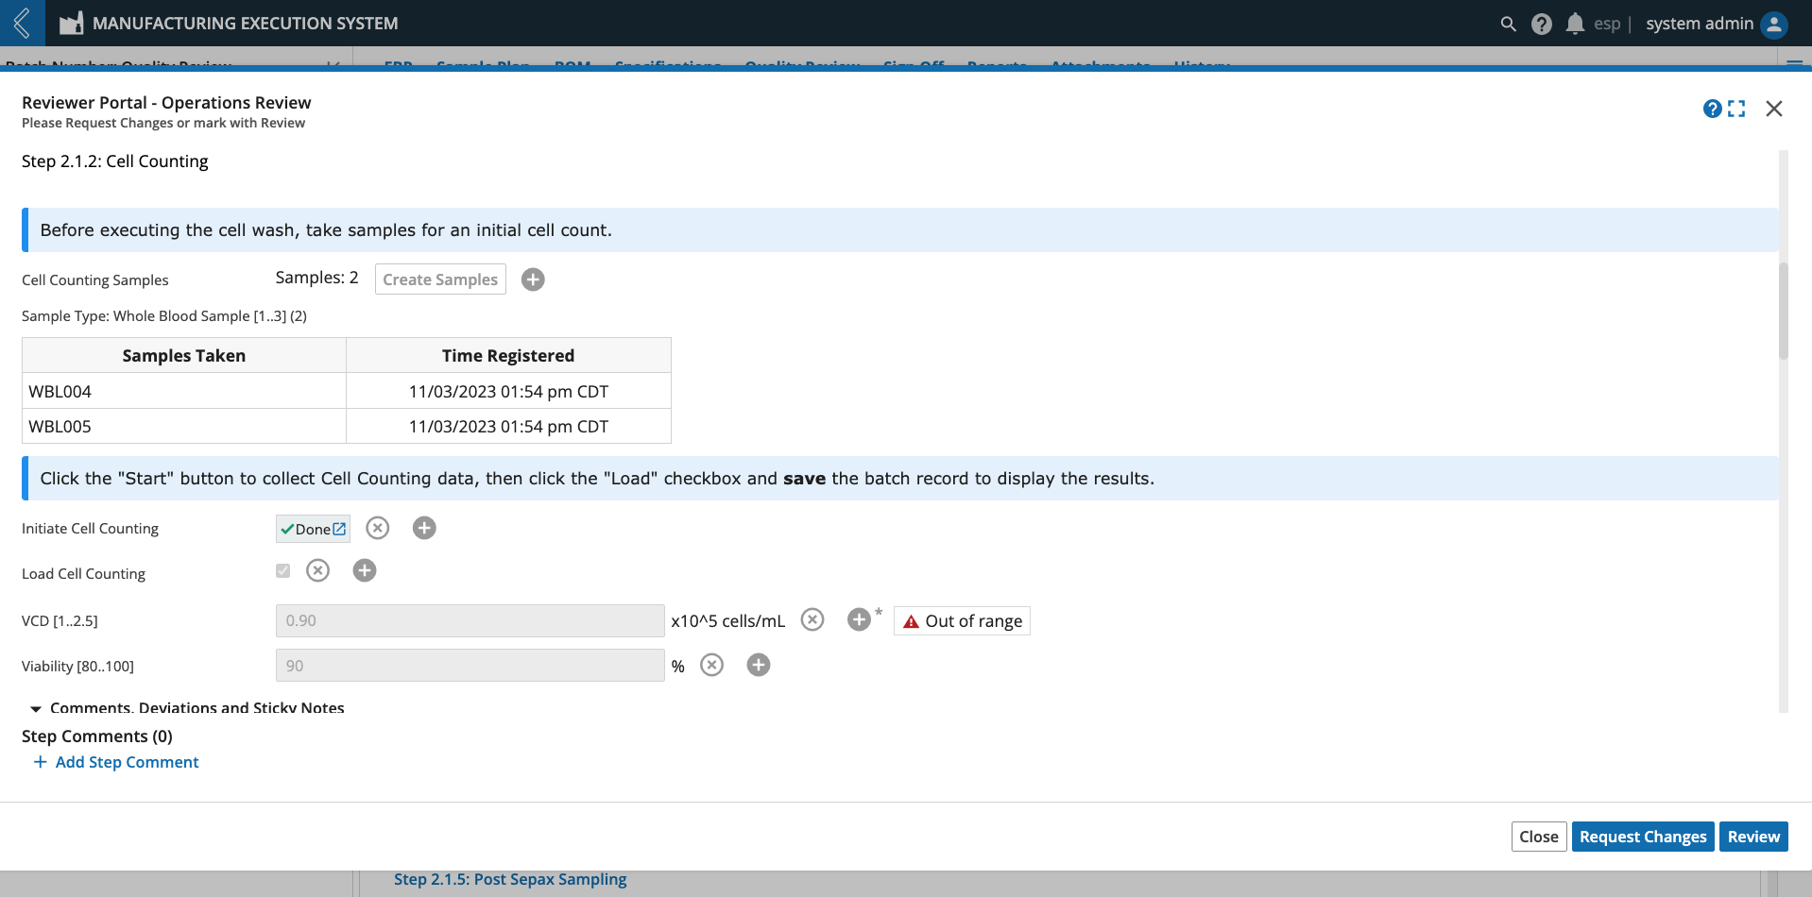Click the Done status button
Screen dimensions: 1812x897
(x=313, y=529)
